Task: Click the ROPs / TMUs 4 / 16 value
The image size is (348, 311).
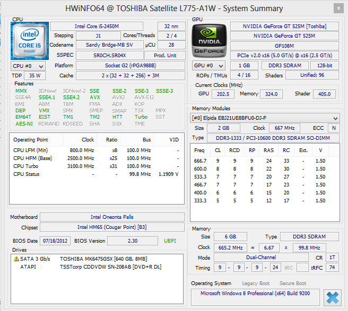Action: 244,75
